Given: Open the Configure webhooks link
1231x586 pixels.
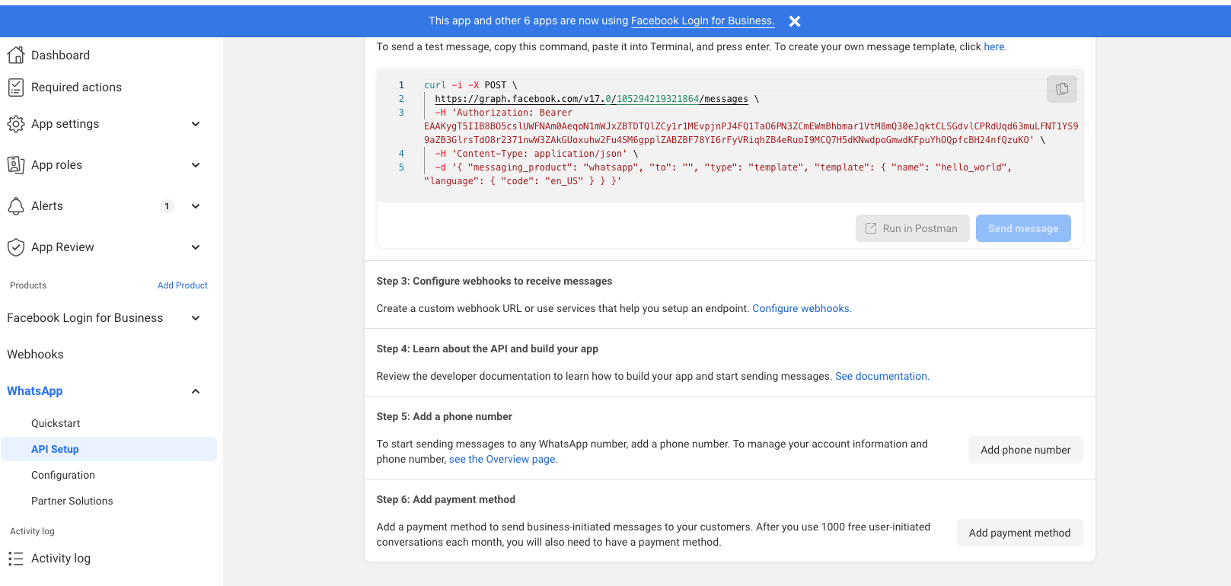Looking at the screenshot, I should click(x=802, y=308).
